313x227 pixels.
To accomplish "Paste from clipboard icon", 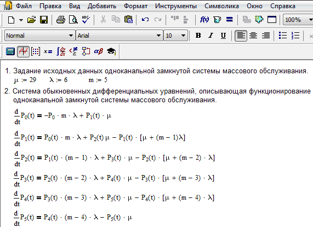I will tap(128, 20).
